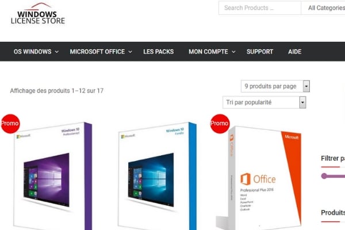Open the Tri par popularité sort dropdown

point(264,102)
